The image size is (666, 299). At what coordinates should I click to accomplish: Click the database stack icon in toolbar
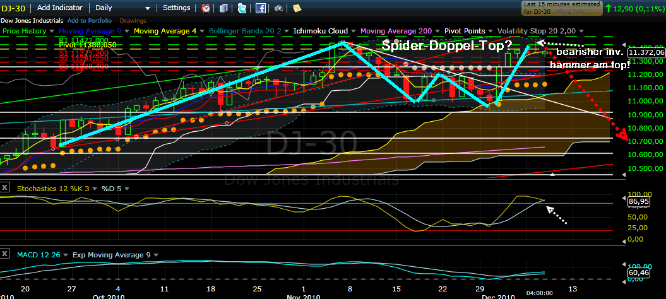coord(224,8)
